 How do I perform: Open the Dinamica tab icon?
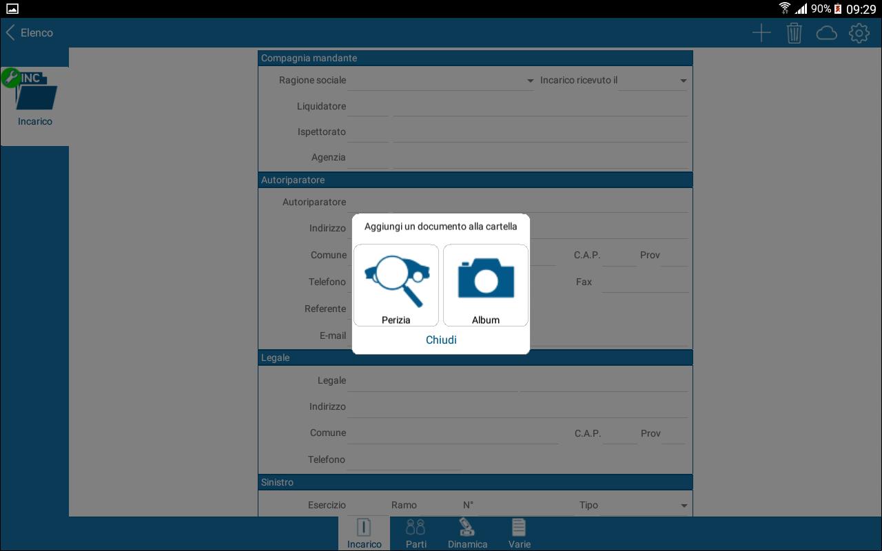coord(467,534)
